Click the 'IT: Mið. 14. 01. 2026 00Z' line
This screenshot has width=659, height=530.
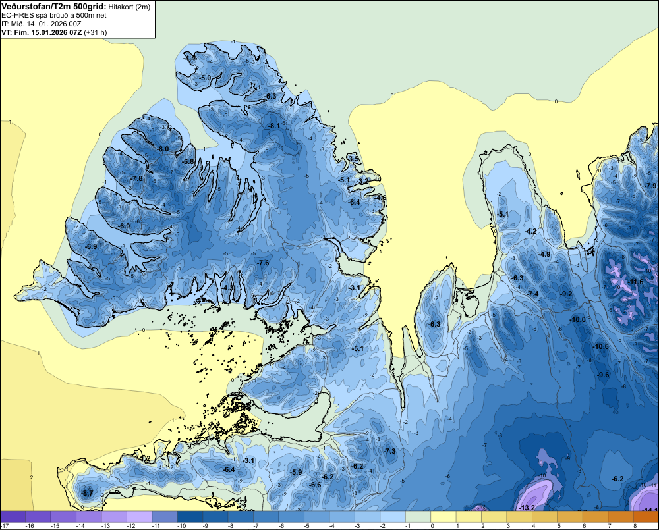[41, 24]
